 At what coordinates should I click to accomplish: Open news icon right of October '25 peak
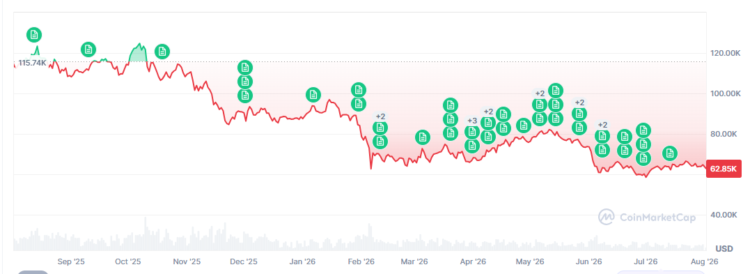(162, 52)
